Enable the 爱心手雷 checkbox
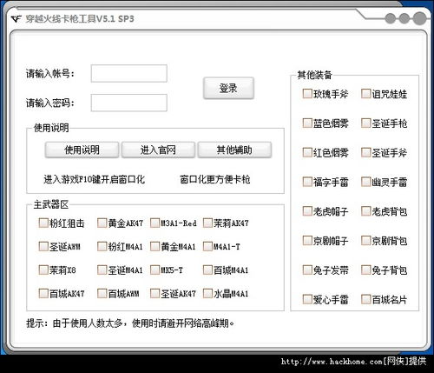Screen dimensions: 434x373 tap(307, 299)
